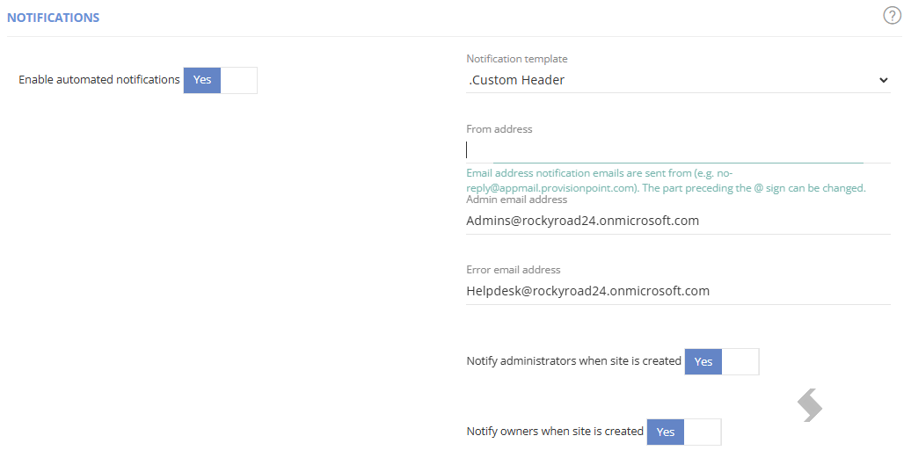This screenshot has height=465, width=911.
Task: Click the From address help text
Action: (x=666, y=180)
